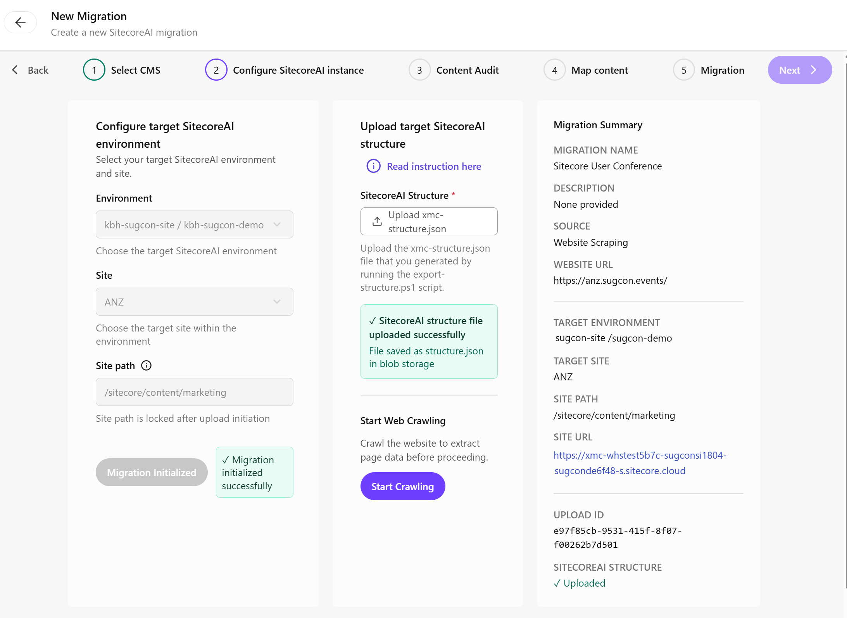Click the Migration Summary heading
The height and width of the screenshot is (618, 847).
pos(598,125)
